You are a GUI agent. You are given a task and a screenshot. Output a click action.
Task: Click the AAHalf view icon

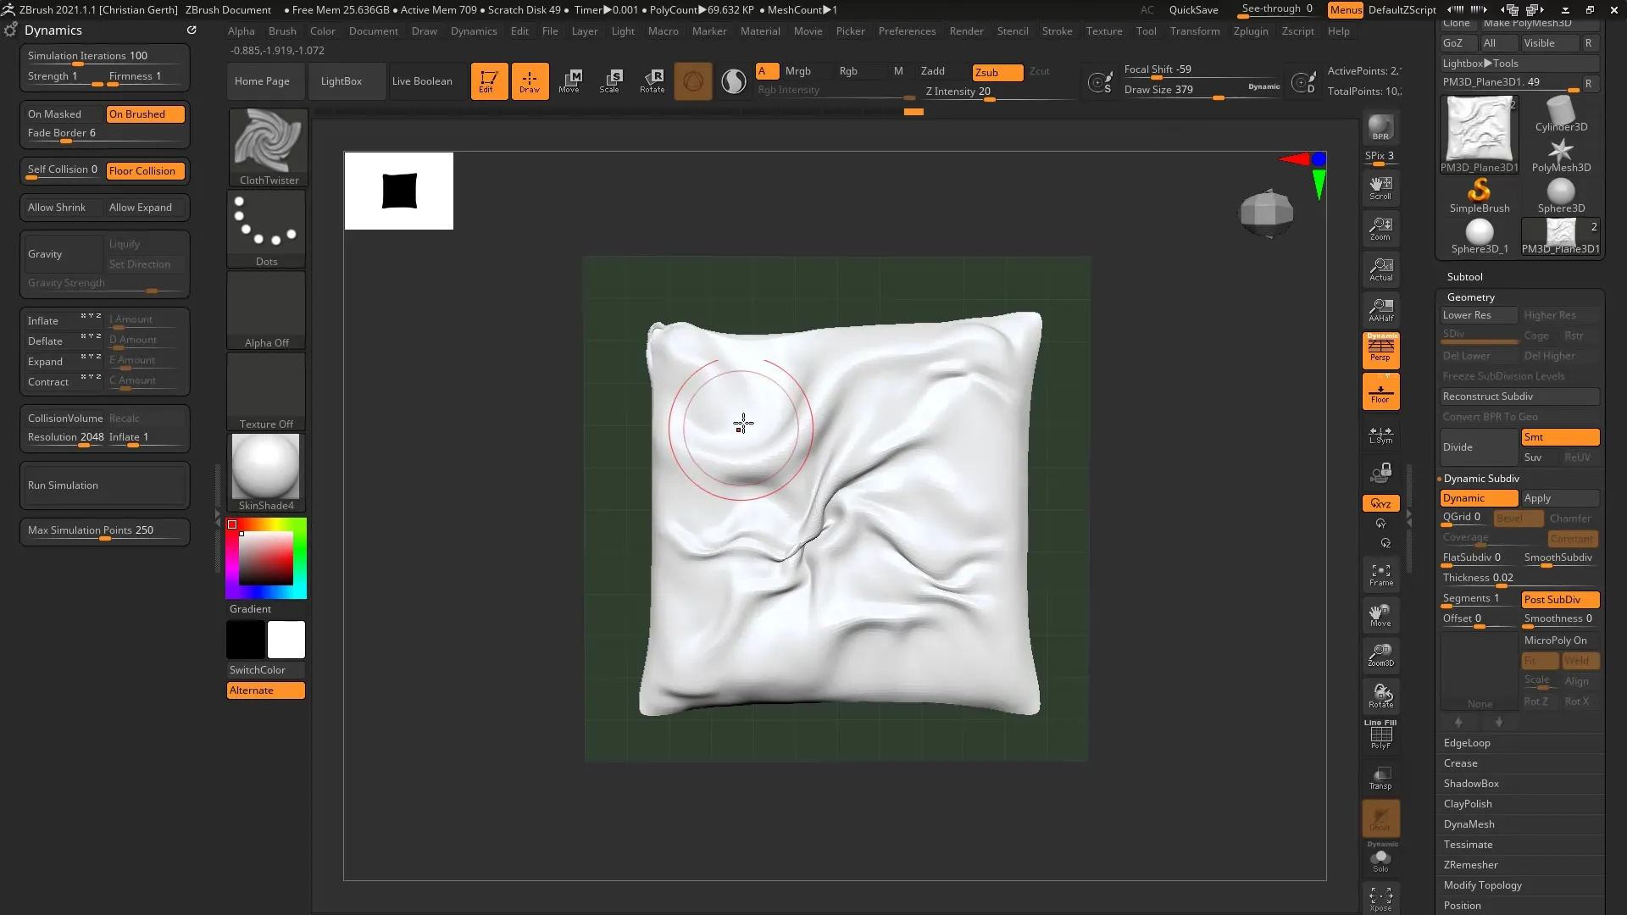point(1380,310)
